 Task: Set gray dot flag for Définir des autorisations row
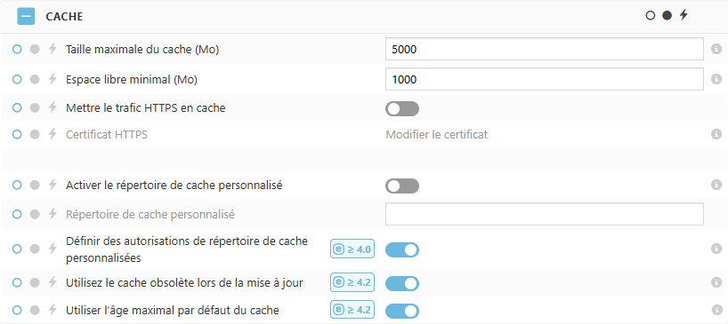(35, 249)
